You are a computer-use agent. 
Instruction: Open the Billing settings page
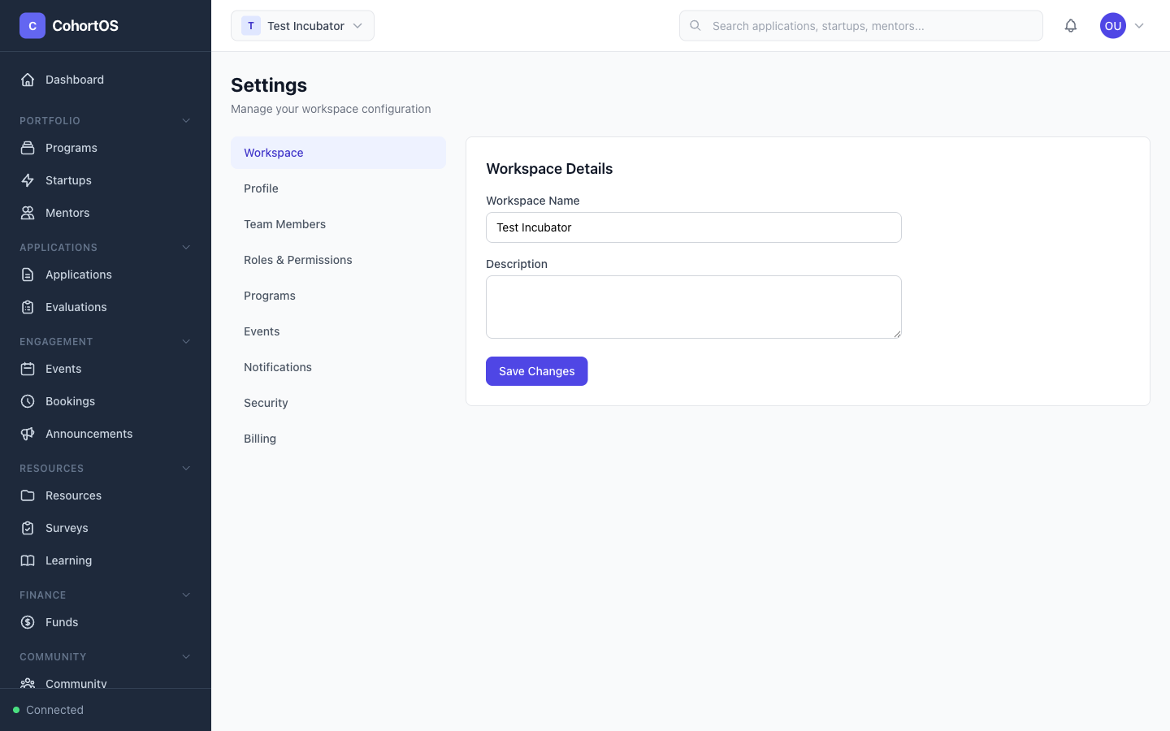260,439
